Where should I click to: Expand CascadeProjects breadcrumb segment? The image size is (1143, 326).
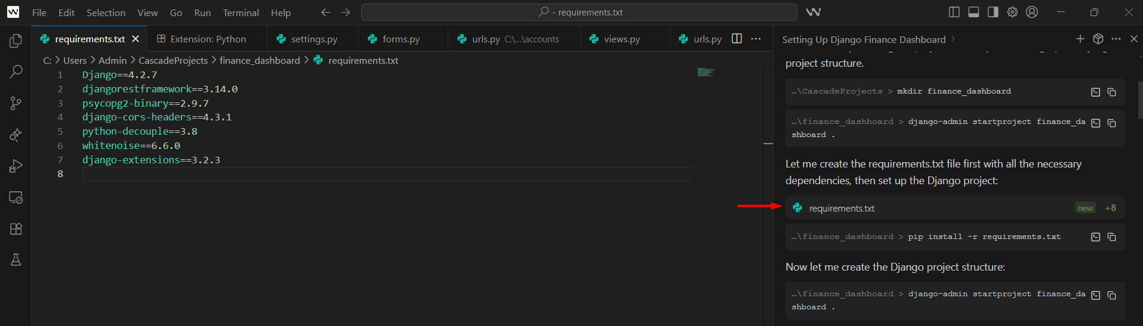(x=173, y=60)
